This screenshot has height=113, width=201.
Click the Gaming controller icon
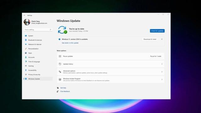tap(26, 66)
